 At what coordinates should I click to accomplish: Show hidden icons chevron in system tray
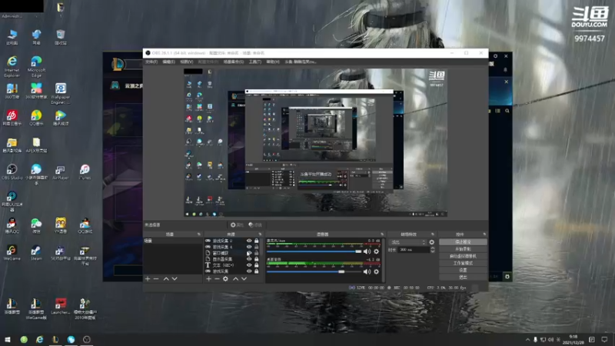pyautogui.click(x=527, y=340)
